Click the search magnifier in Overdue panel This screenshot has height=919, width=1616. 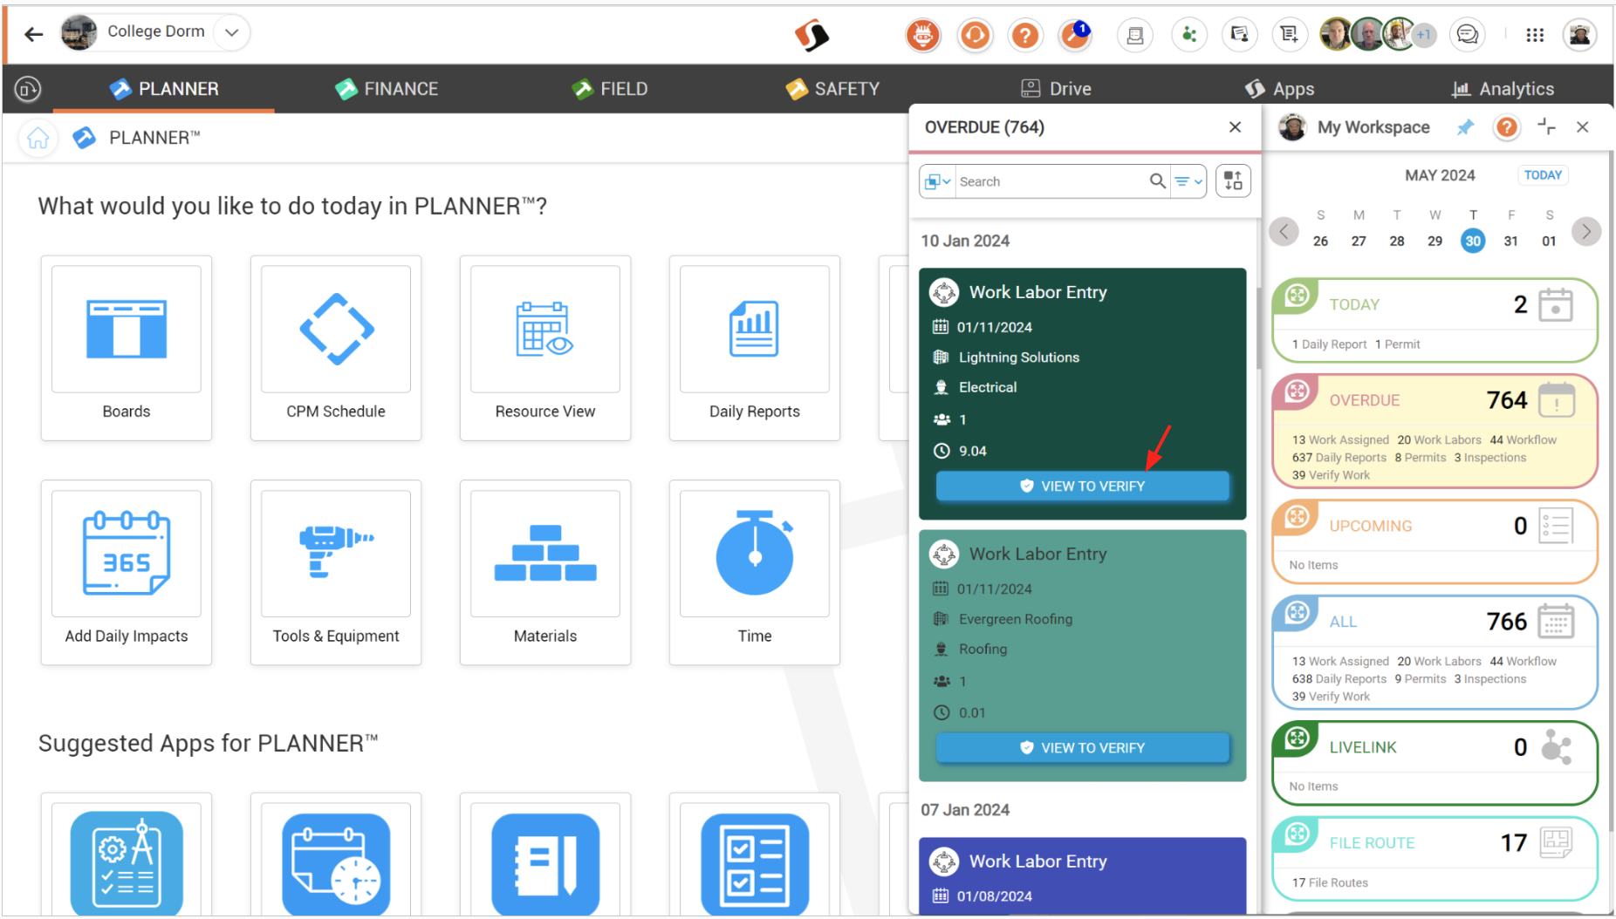coord(1157,181)
